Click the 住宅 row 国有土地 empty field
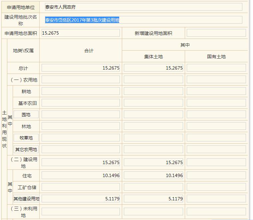The image size is (253, 220). click(216, 175)
